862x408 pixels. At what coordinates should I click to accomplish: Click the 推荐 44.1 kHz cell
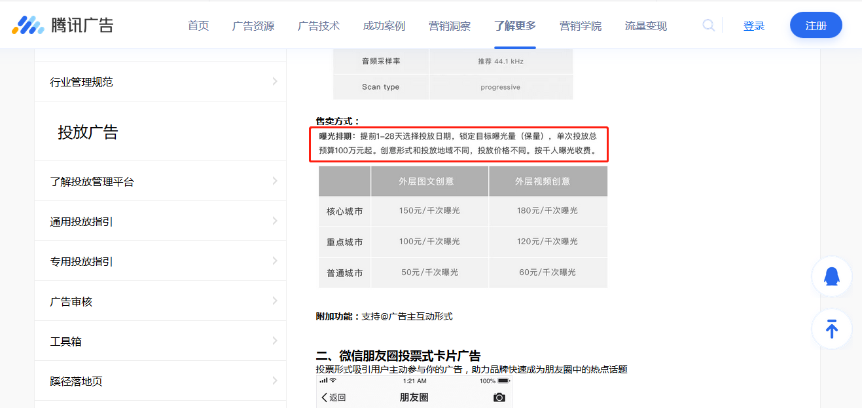pos(501,61)
